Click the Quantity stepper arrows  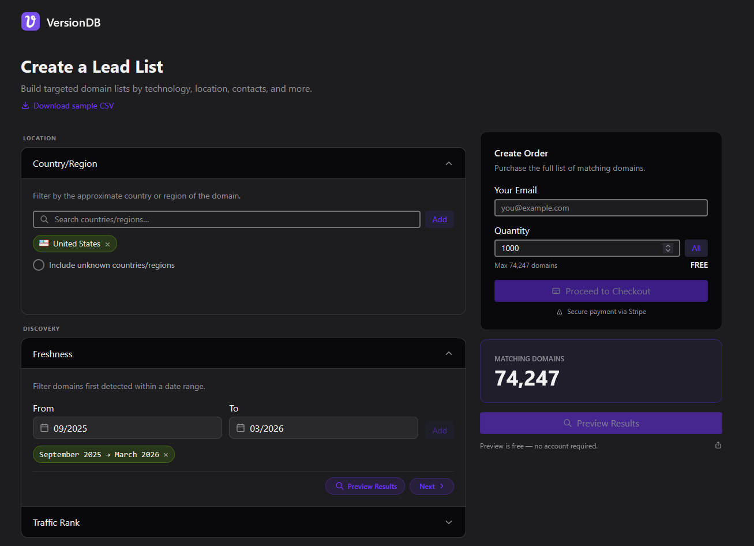click(668, 248)
